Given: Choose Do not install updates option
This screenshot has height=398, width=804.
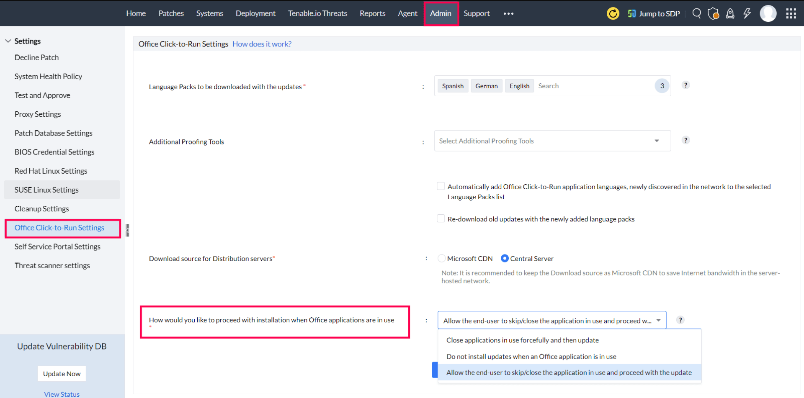Looking at the screenshot, I should [x=569, y=357].
